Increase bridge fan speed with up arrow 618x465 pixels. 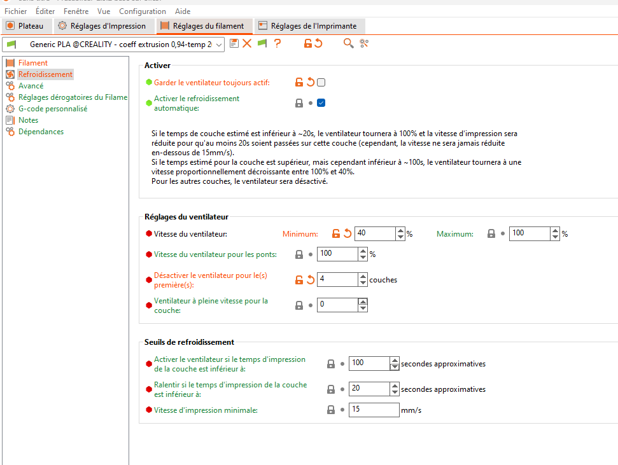363,251
